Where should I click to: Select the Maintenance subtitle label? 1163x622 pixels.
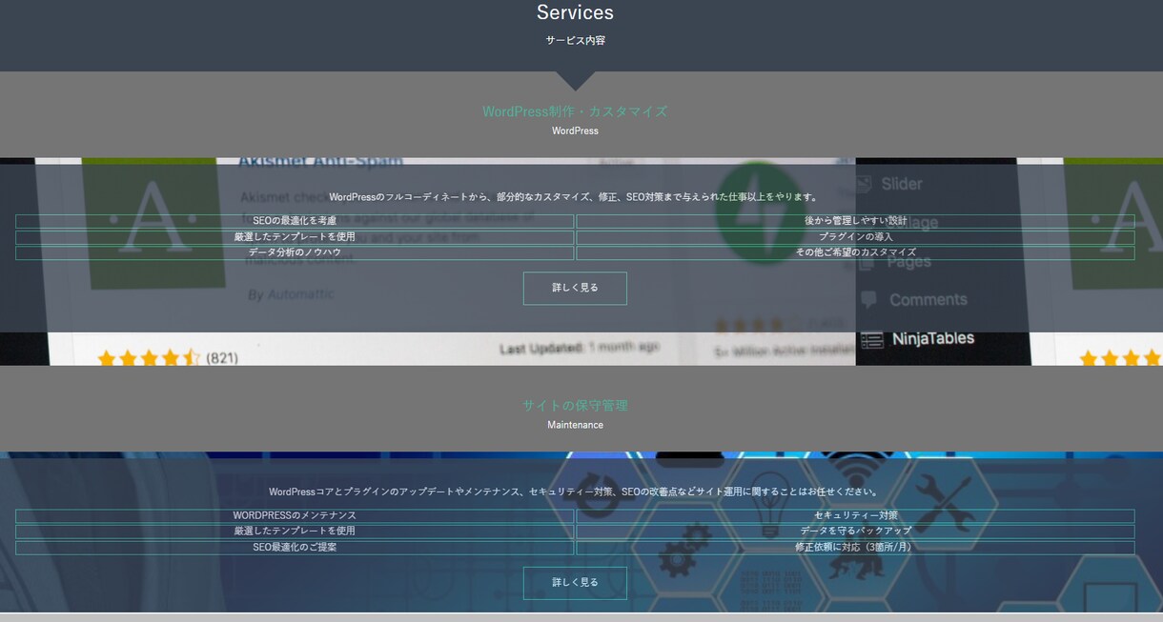(575, 425)
